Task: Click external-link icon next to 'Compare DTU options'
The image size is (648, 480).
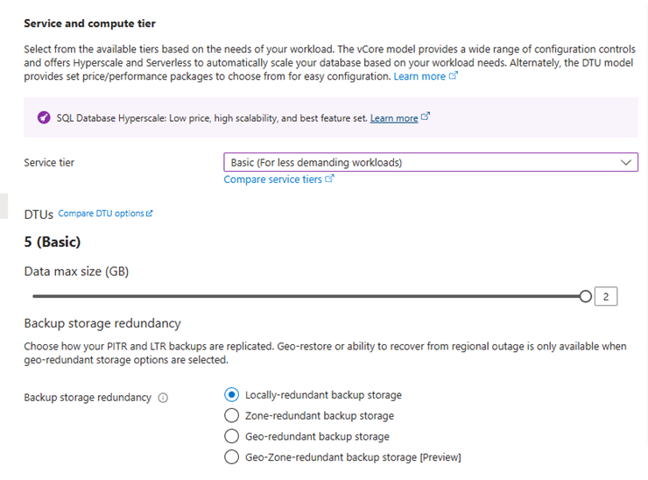Action: point(150,214)
